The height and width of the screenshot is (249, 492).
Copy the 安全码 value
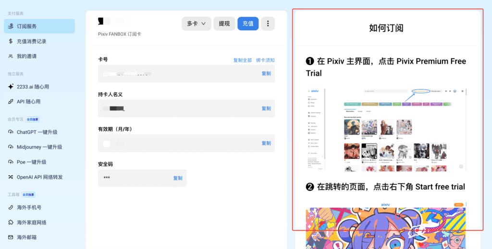tap(178, 178)
